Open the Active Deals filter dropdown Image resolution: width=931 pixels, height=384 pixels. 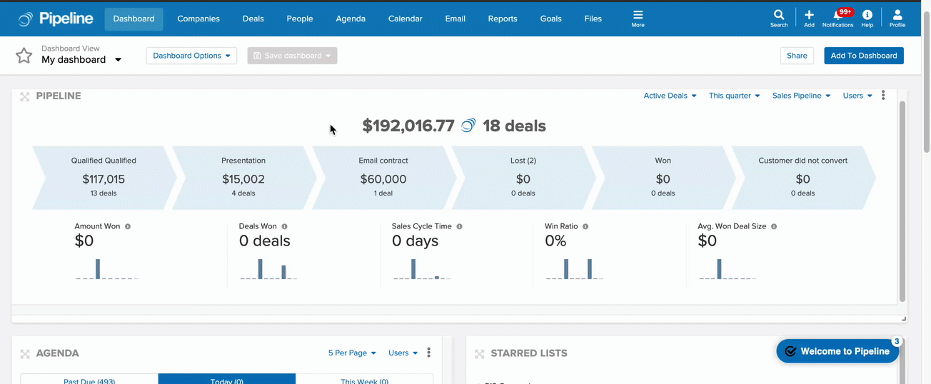tap(670, 96)
